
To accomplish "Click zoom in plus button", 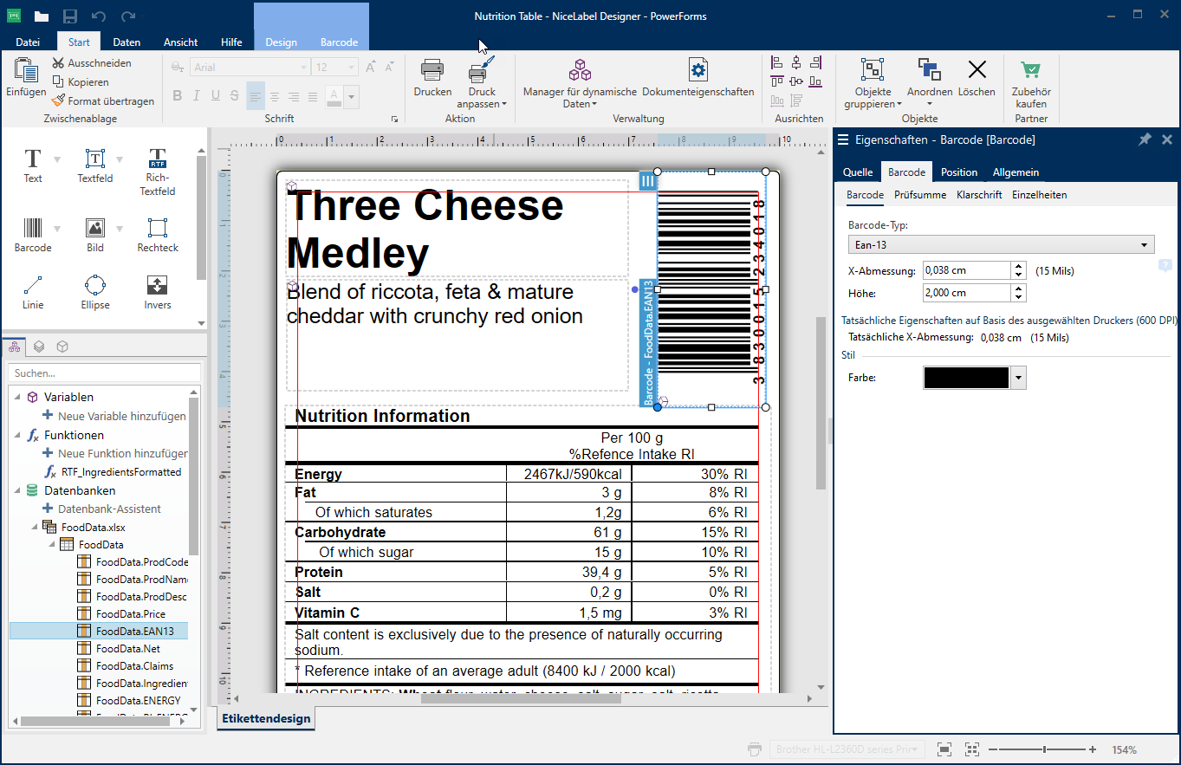I will 1093,749.
